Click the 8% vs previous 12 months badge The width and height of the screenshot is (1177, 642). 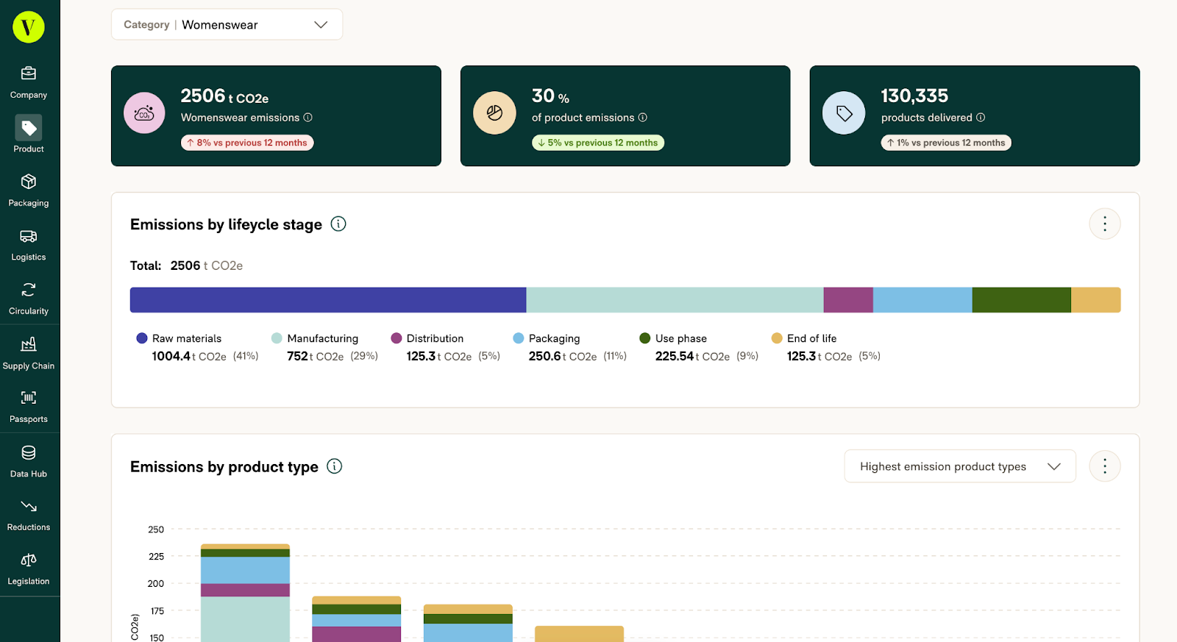pyautogui.click(x=247, y=143)
